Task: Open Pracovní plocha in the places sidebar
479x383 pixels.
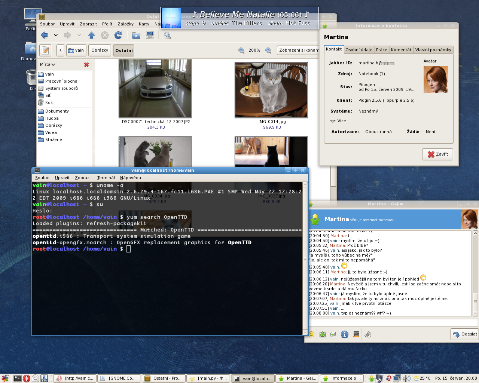Action: (x=61, y=81)
